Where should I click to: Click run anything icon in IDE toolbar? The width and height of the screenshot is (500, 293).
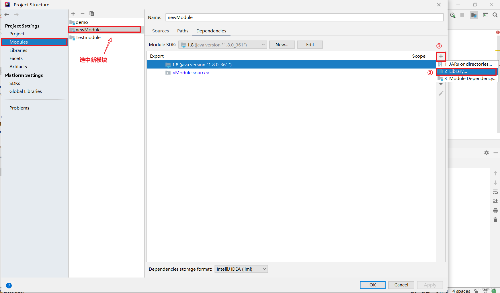pyautogui.click(x=486, y=15)
